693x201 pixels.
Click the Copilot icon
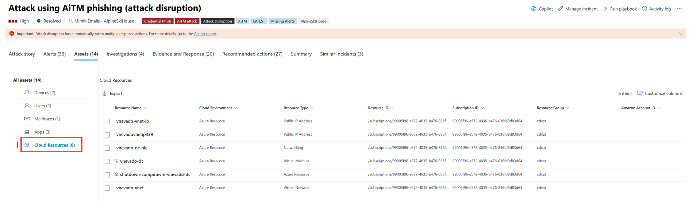[x=534, y=9]
